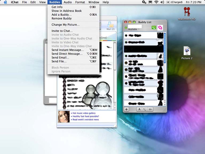Click the audio chat phone button
Image resolution: width=205 pixels, height=154 pixels.
coord(145,109)
